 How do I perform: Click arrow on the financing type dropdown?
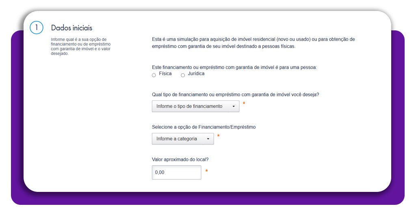(234, 106)
